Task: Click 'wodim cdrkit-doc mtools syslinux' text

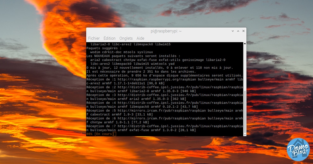Action: [x=121, y=52]
